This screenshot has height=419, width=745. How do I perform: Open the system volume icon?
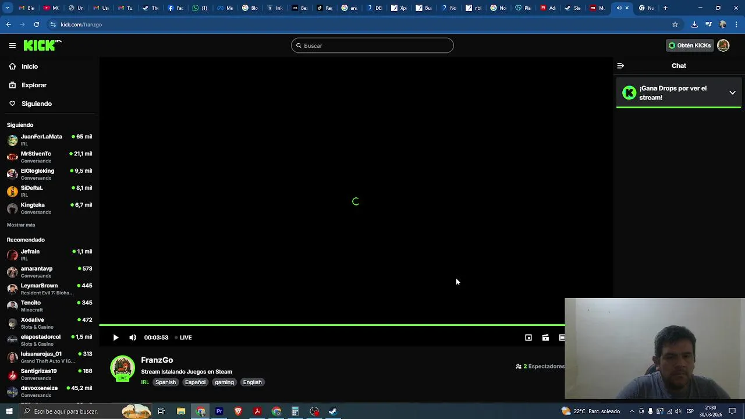(679, 411)
